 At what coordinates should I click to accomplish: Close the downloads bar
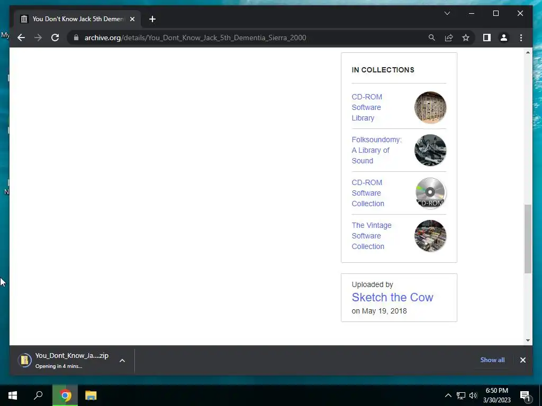coord(522,360)
